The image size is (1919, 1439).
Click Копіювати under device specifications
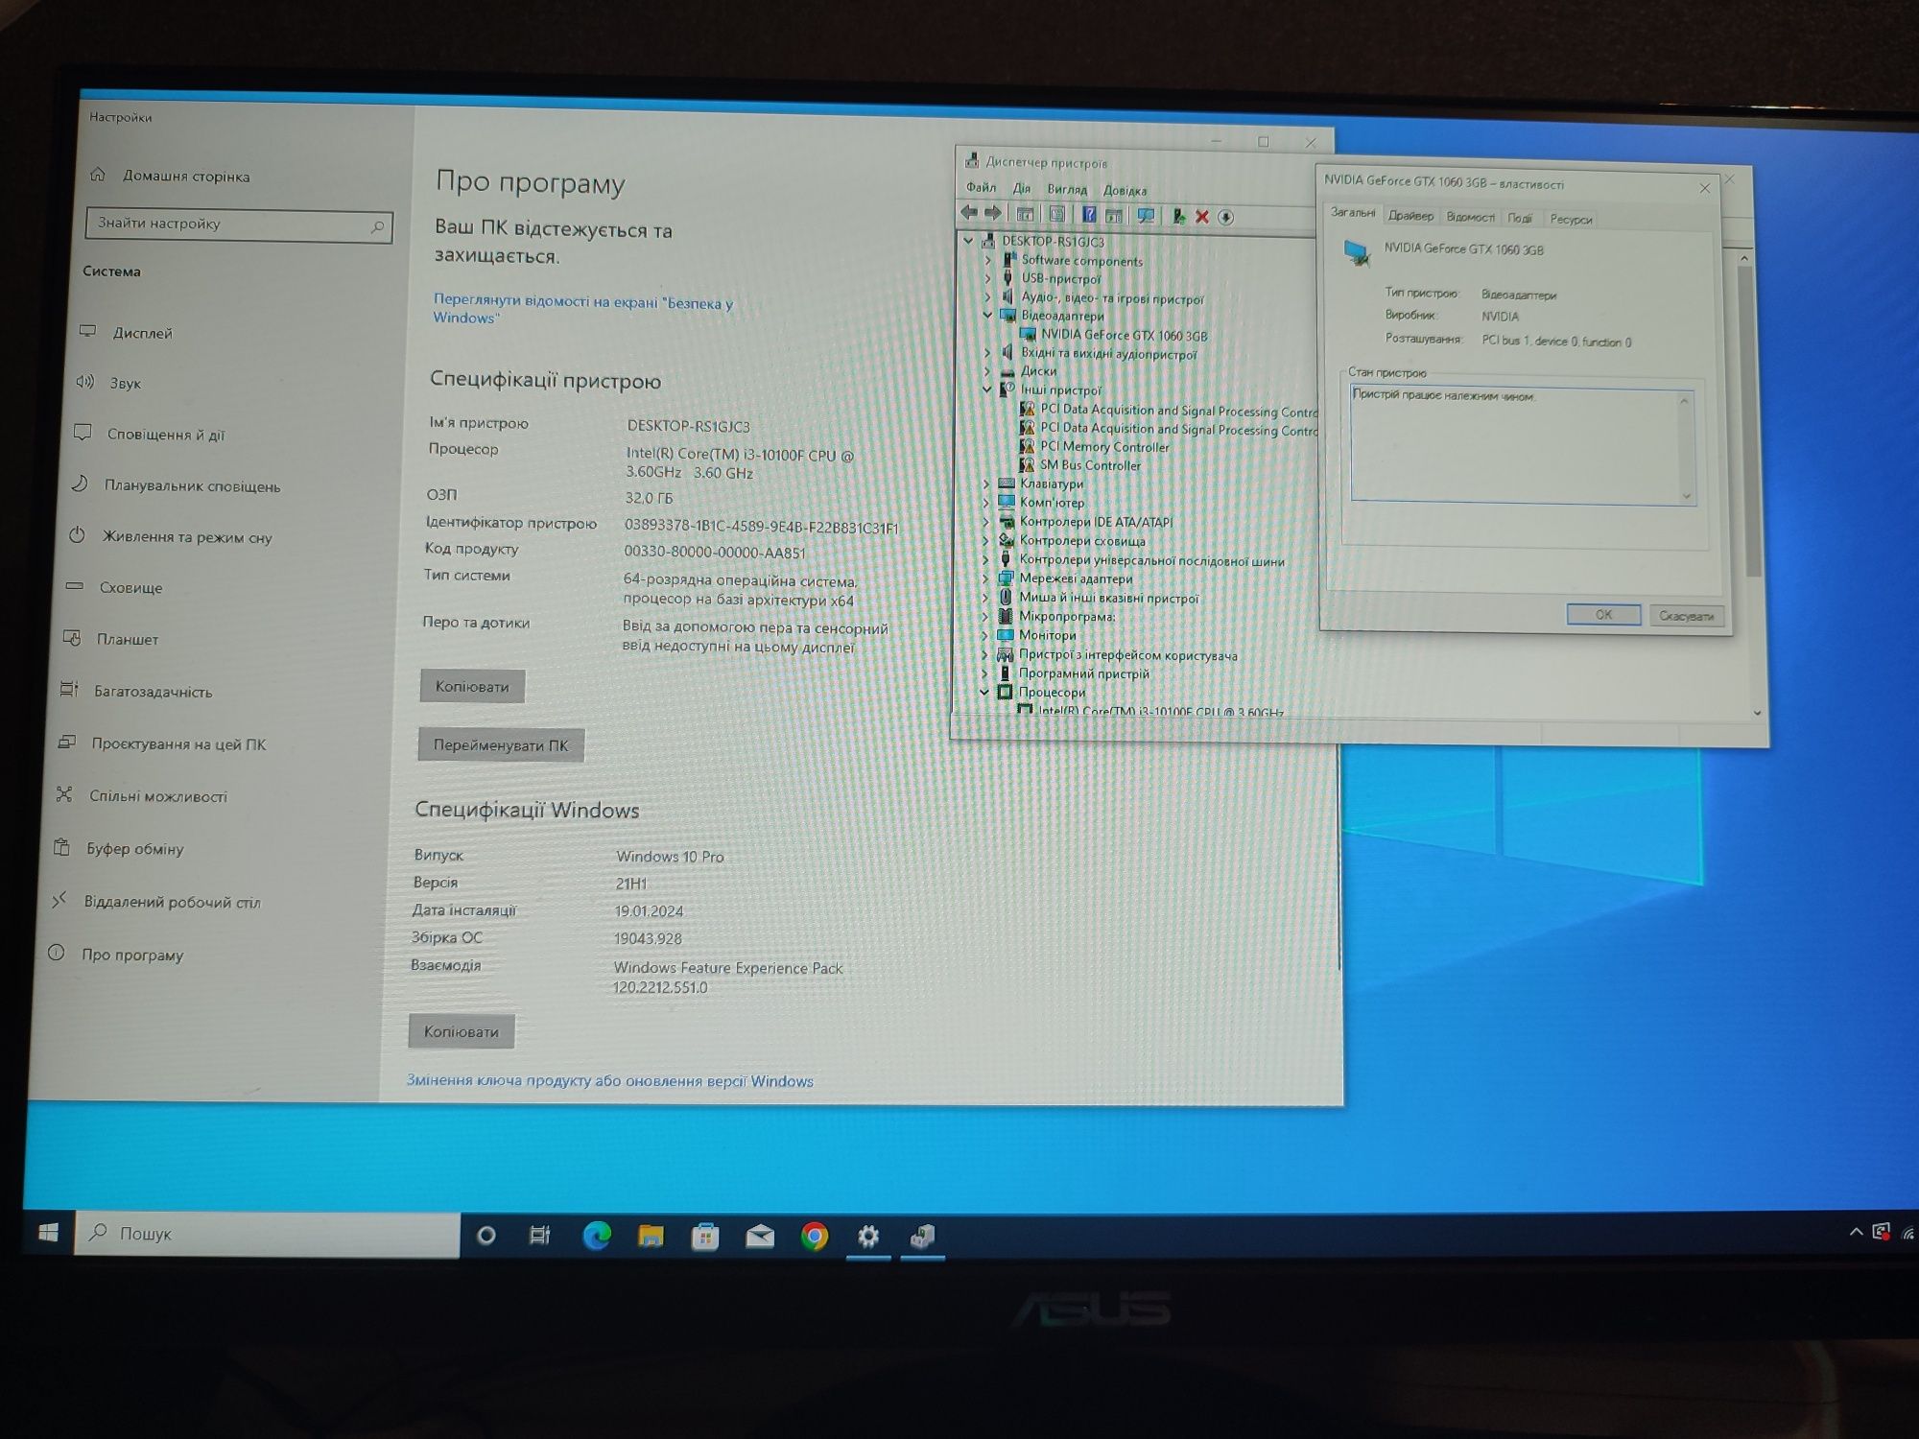coord(472,686)
